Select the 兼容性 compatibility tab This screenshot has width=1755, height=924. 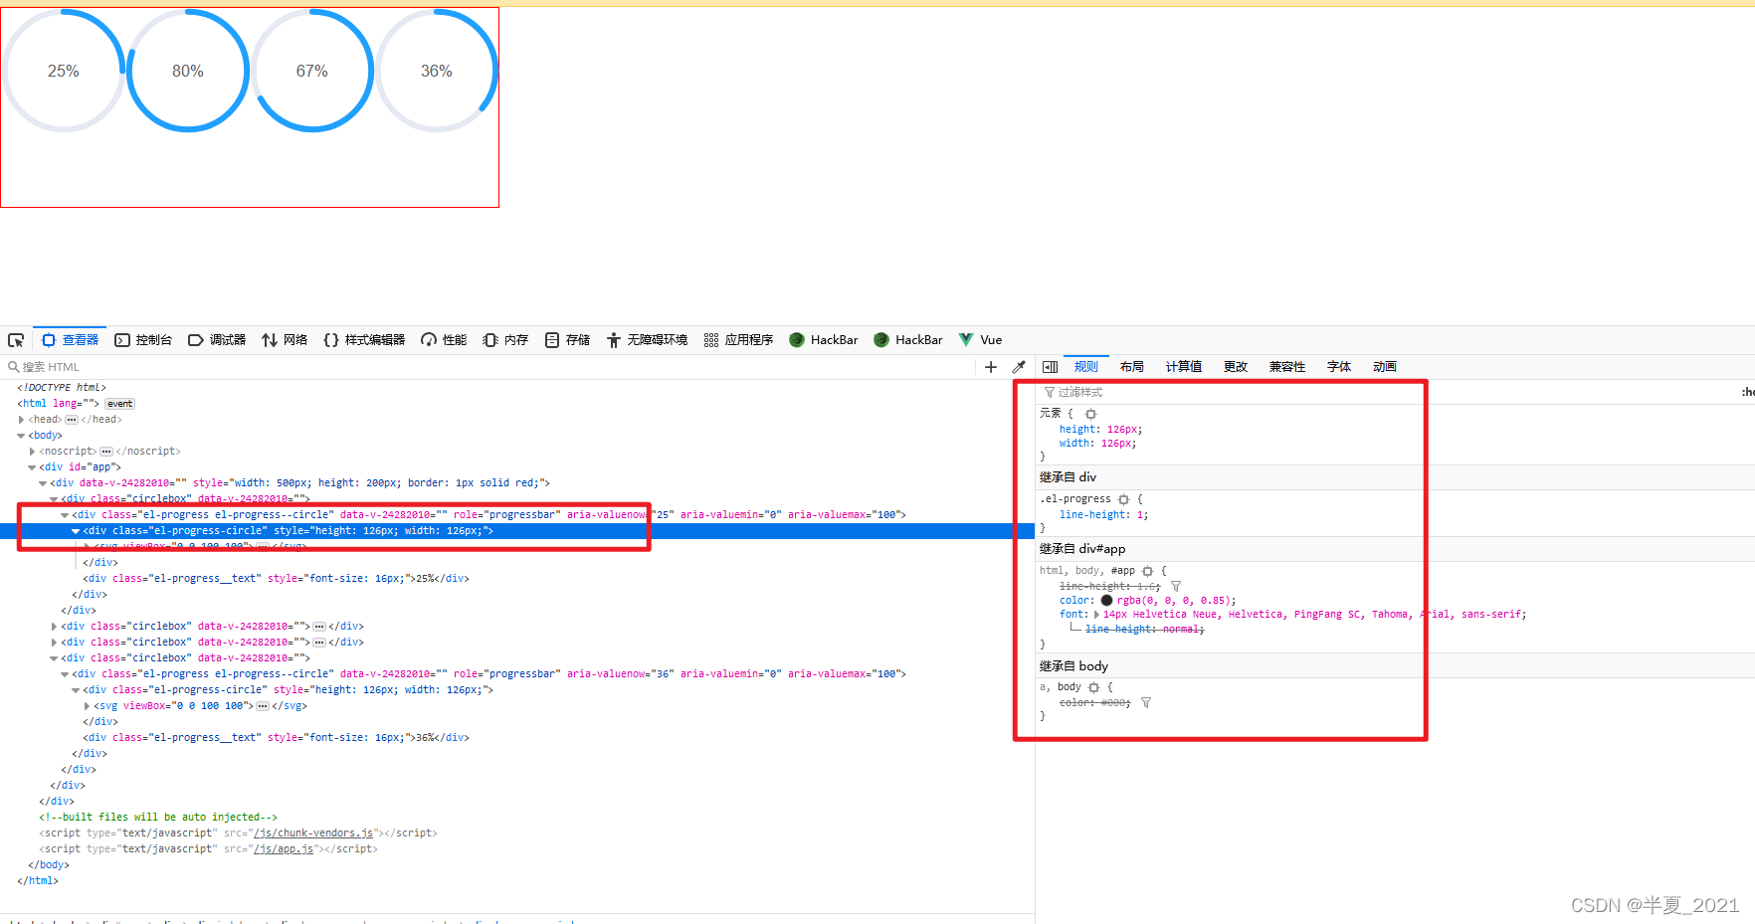coord(1287,367)
